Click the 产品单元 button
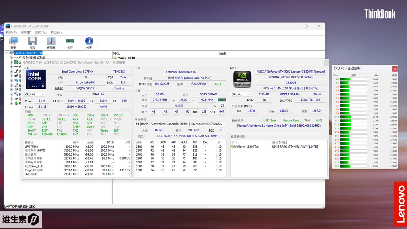The image size is (407, 229). pos(119,88)
